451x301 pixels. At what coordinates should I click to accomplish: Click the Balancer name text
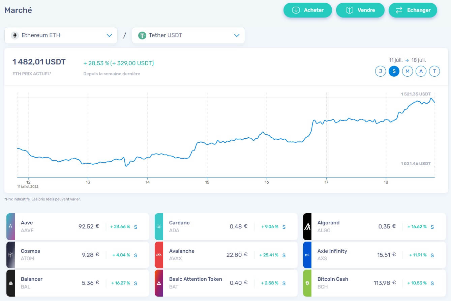click(32, 279)
